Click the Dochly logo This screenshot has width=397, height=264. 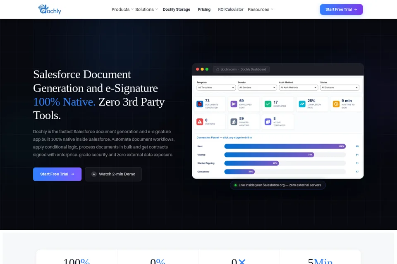tap(50, 9)
